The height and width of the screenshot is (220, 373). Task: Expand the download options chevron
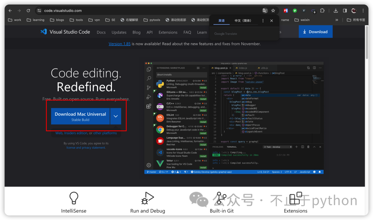(x=116, y=116)
